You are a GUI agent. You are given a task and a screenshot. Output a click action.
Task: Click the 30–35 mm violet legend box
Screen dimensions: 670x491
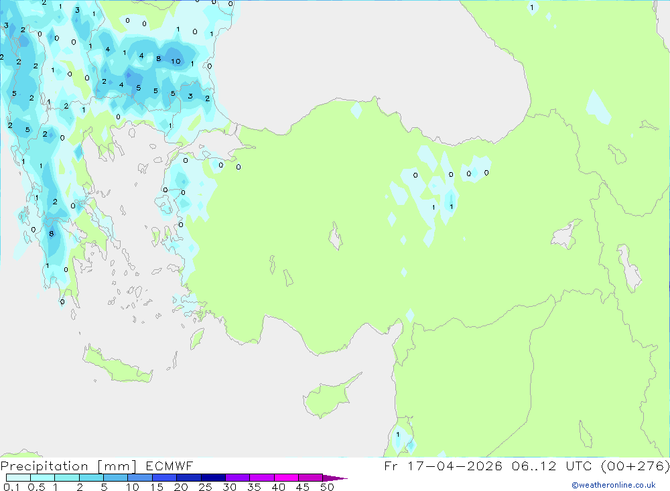click(x=237, y=478)
